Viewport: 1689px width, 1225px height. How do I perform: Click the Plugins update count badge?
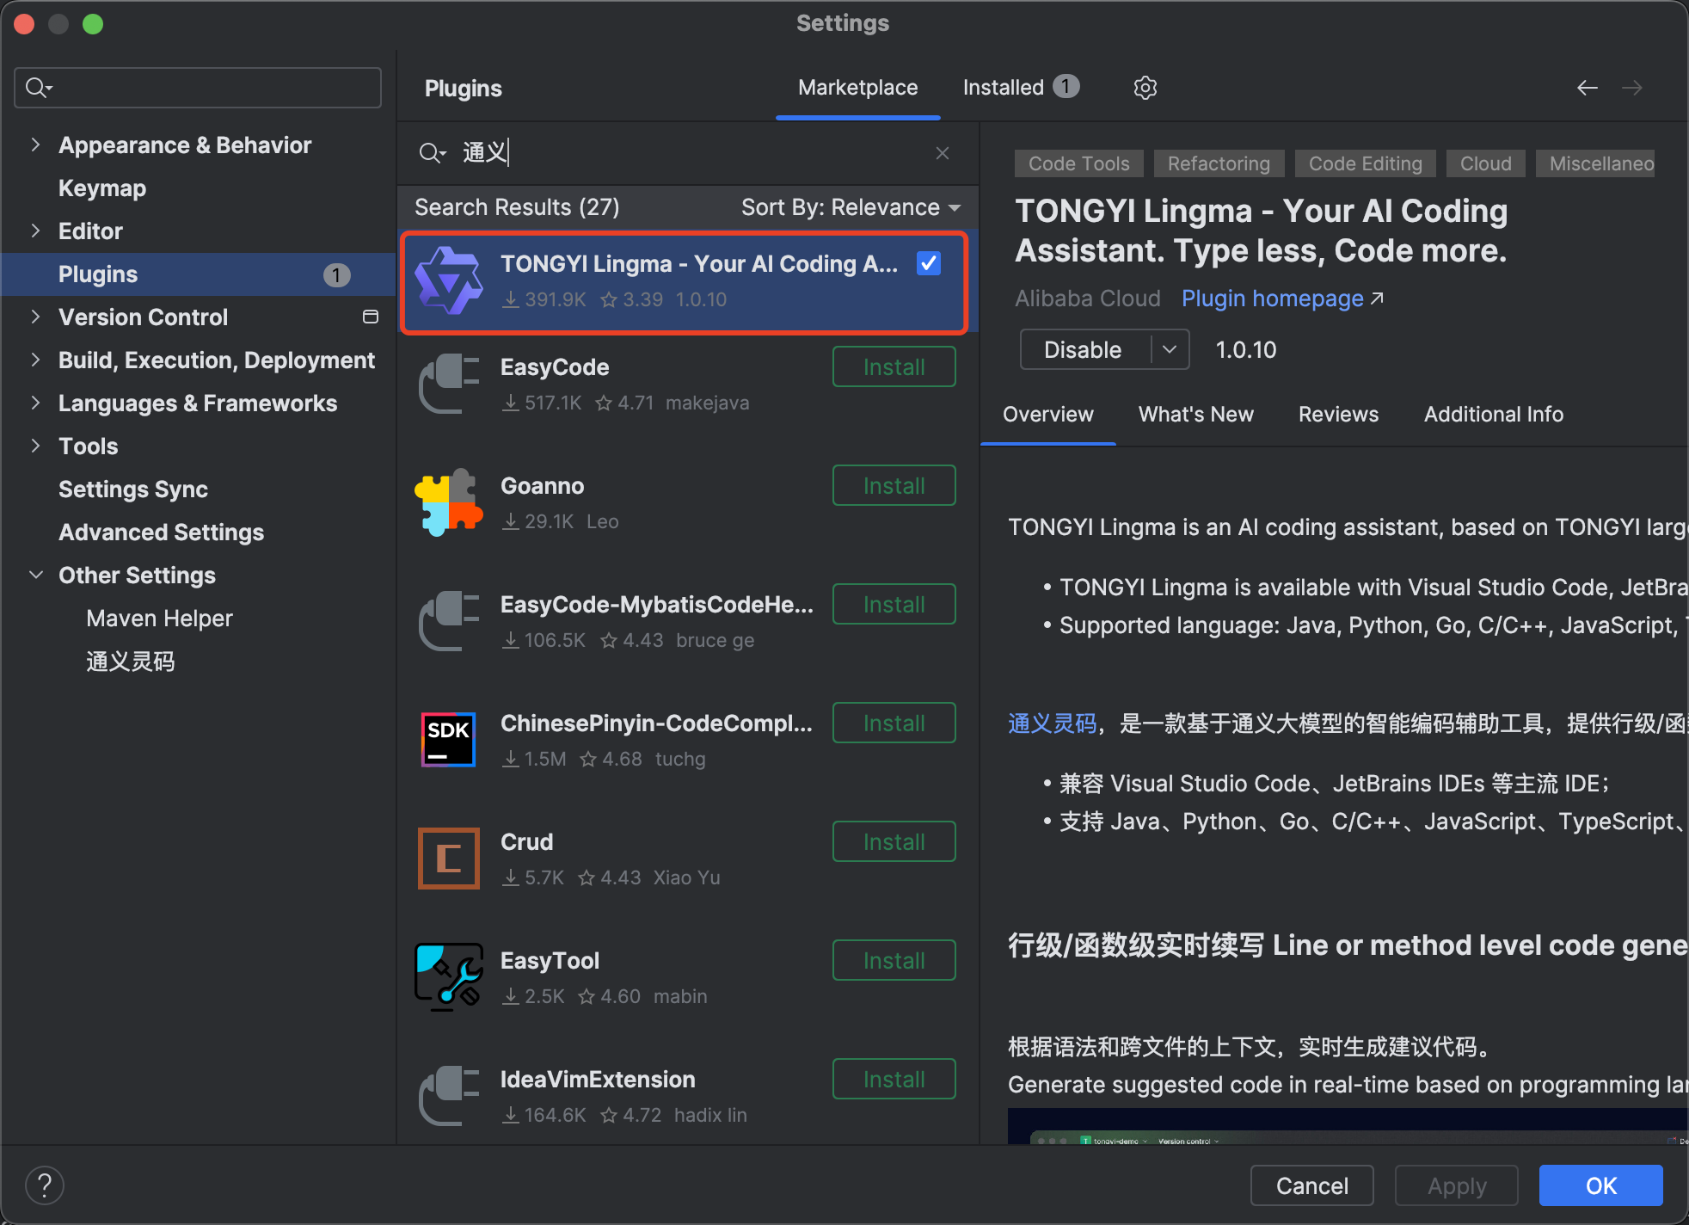click(336, 274)
